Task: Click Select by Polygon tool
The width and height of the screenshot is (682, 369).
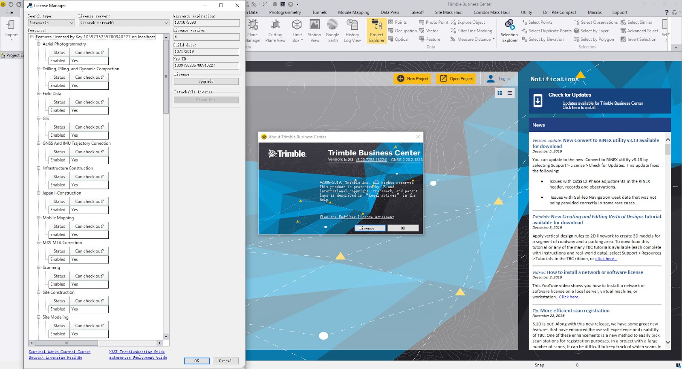Action: click(x=594, y=39)
